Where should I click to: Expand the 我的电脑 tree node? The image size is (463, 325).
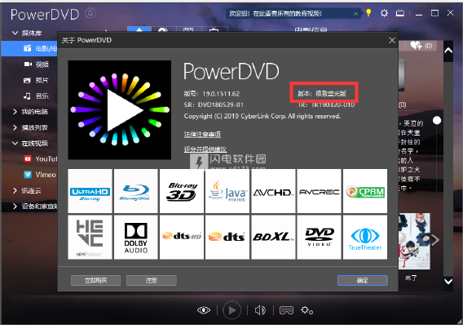[15, 112]
